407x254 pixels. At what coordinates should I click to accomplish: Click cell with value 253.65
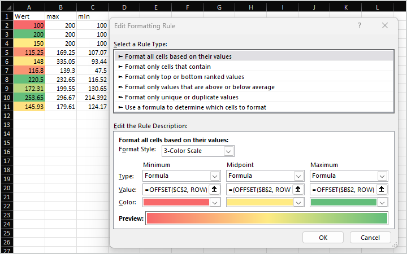(x=29, y=98)
